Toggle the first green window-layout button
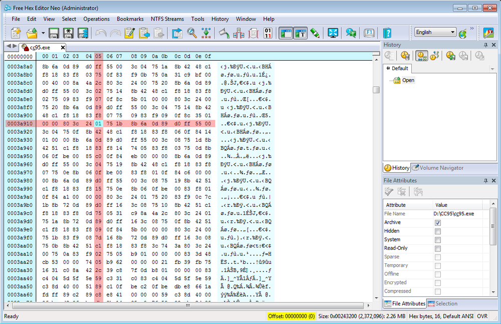Image resolution: width=501 pixels, height=324 pixels. (286, 33)
